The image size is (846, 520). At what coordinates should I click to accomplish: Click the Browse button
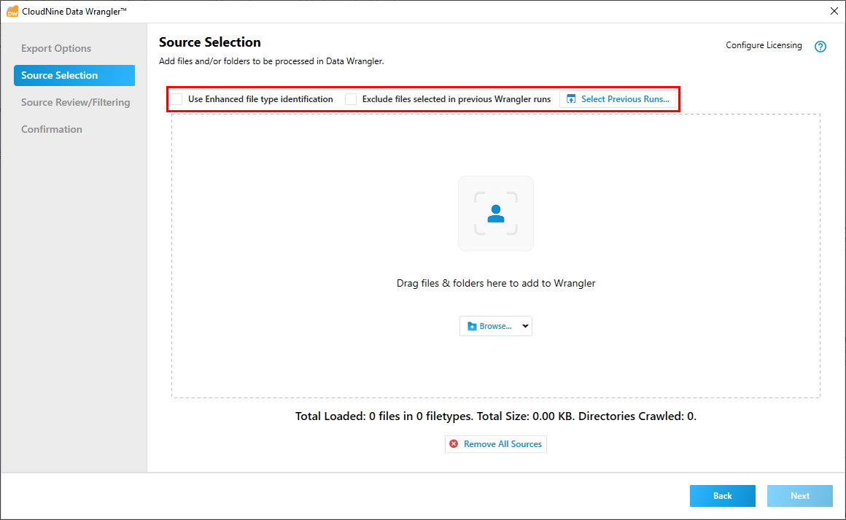[x=489, y=326]
